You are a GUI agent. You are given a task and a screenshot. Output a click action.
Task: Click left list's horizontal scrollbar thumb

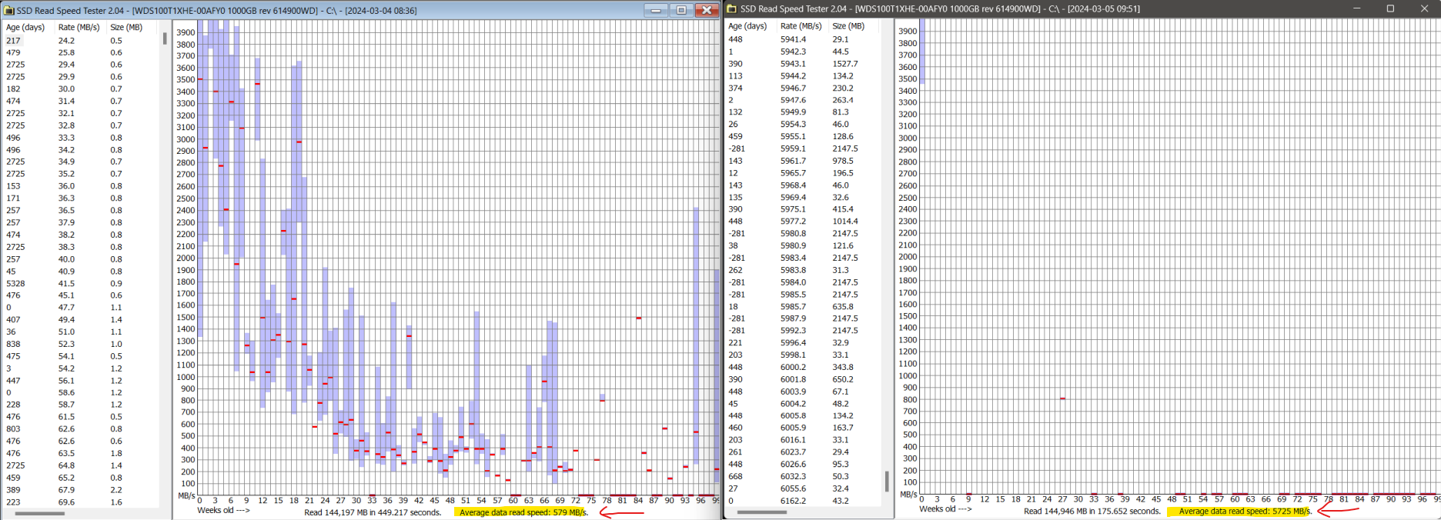[39, 513]
